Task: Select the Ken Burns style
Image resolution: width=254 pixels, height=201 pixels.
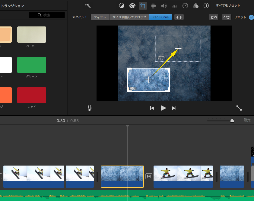Action: coord(160,17)
